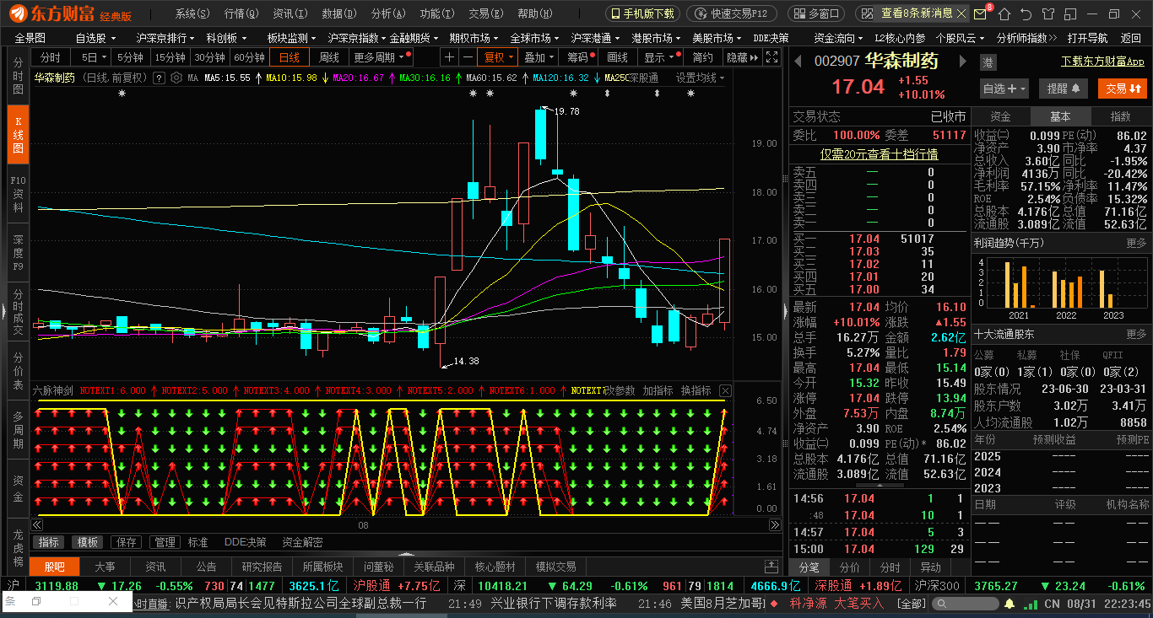Click the 2023 profit trend bar

(1100, 289)
